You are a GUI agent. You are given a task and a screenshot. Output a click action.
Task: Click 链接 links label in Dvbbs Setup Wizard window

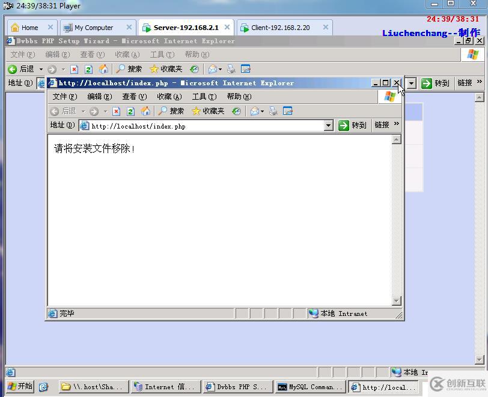[x=465, y=83]
